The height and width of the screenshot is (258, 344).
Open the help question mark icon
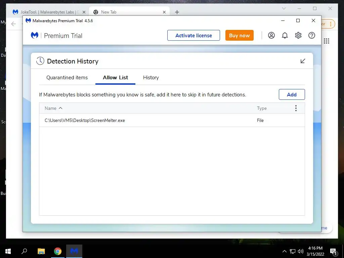coord(311,35)
